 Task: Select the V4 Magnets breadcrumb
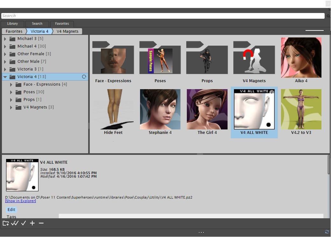coord(67,31)
